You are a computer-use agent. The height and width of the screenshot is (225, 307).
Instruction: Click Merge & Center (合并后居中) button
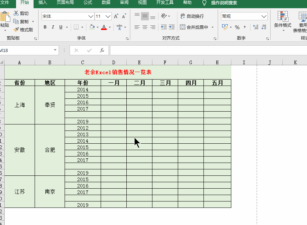click(x=194, y=27)
